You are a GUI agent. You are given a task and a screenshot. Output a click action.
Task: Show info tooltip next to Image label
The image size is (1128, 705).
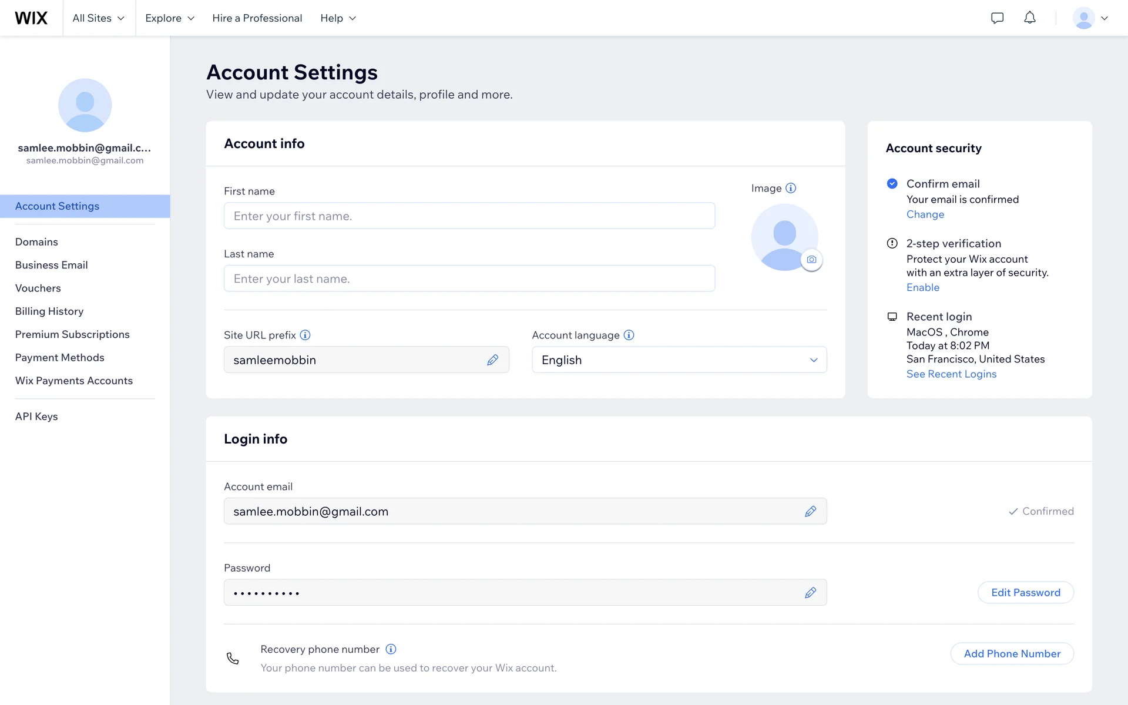coord(791,188)
